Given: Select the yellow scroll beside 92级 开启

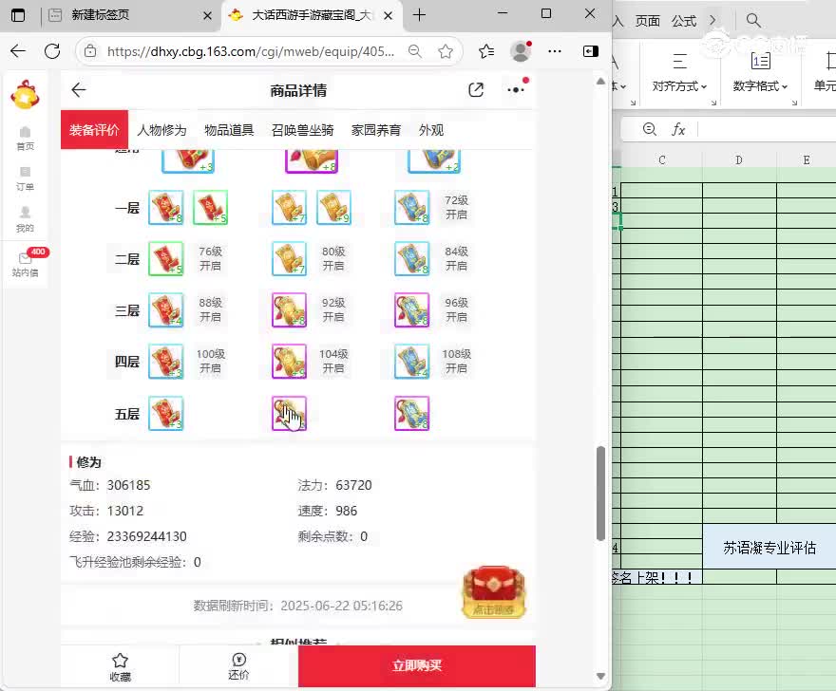Looking at the screenshot, I should (x=289, y=309).
